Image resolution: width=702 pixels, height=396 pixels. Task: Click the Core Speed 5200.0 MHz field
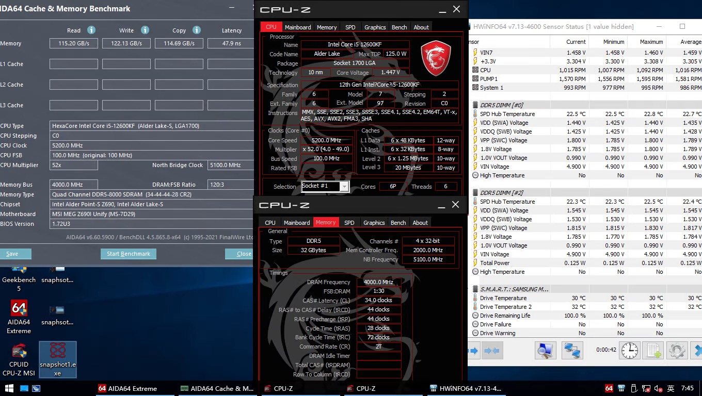(x=326, y=140)
